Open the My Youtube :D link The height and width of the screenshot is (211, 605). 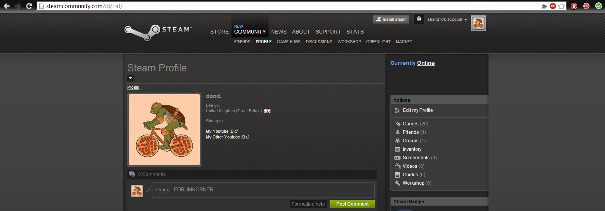tap(222, 132)
